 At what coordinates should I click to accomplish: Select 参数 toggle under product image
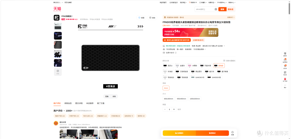(x=114, y=97)
